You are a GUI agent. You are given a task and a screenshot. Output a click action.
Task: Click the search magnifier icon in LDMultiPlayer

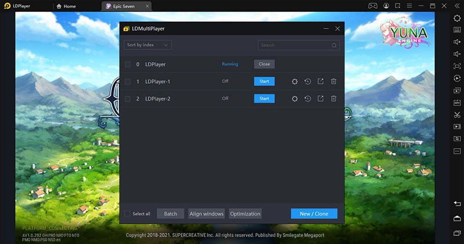click(334, 45)
